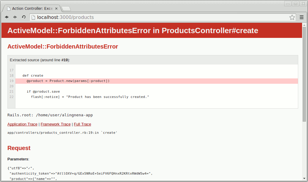The width and height of the screenshot is (308, 182).
Task: Minimize the browser window
Action: tap(288, 4)
